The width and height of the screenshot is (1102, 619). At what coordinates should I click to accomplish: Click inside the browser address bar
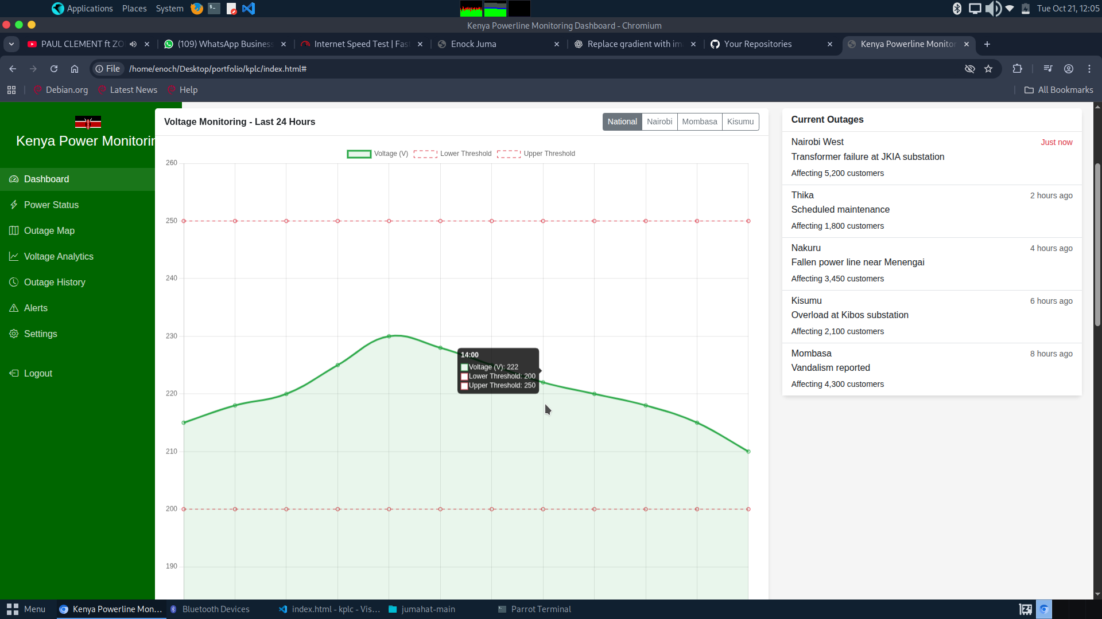[x=344, y=68]
